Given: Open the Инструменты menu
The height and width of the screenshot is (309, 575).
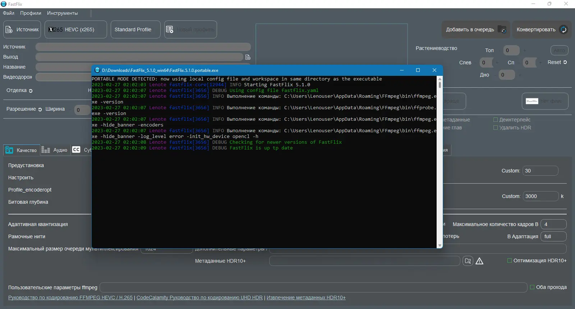Looking at the screenshot, I should pyautogui.click(x=62, y=13).
